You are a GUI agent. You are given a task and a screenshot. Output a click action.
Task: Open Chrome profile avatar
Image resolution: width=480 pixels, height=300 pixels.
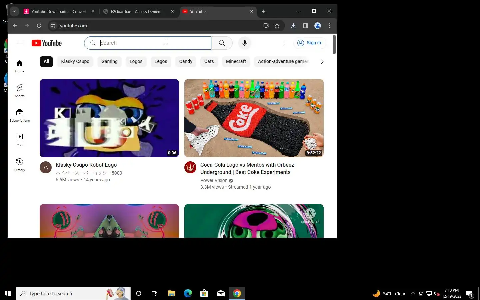point(318,26)
